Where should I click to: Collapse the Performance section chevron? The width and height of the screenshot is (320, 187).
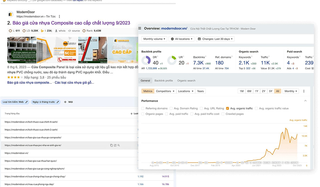pos(305,101)
